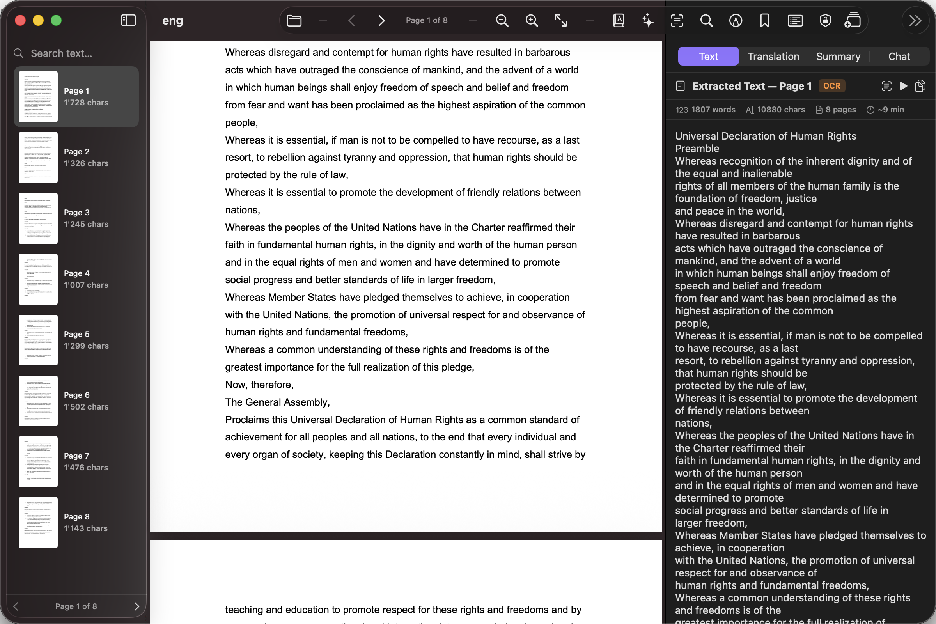936x624 pixels.
Task: Open the bookmark tool in the toolbar
Action: pyautogui.click(x=765, y=20)
